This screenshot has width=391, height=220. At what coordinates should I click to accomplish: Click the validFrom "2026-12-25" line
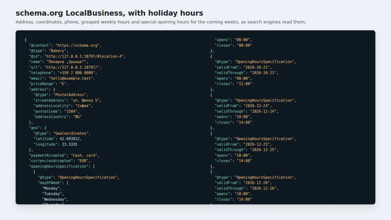pyautogui.click(x=243, y=144)
